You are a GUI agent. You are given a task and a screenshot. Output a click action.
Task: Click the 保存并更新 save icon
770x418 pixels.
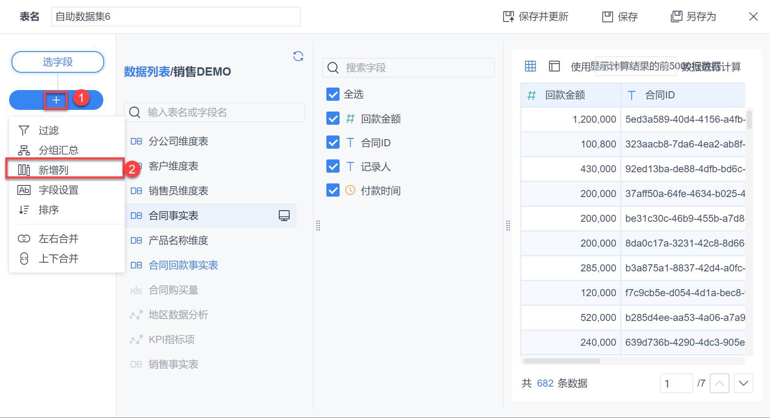click(x=508, y=17)
